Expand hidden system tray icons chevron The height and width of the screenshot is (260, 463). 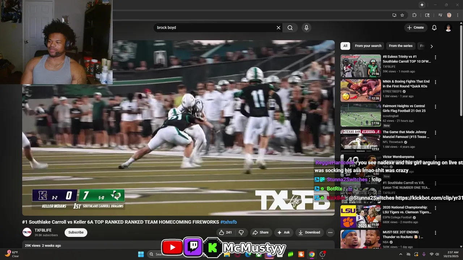point(400,254)
